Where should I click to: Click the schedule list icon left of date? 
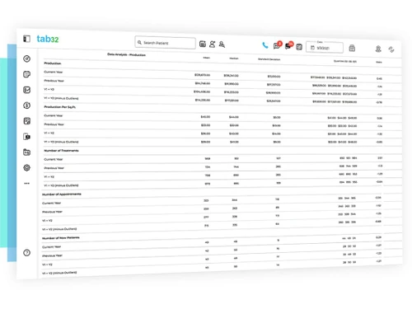click(299, 47)
